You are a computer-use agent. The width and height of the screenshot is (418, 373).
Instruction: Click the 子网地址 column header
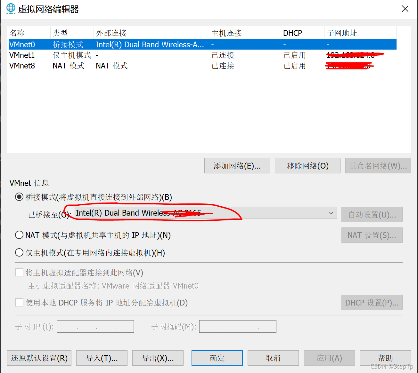tap(360, 33)
